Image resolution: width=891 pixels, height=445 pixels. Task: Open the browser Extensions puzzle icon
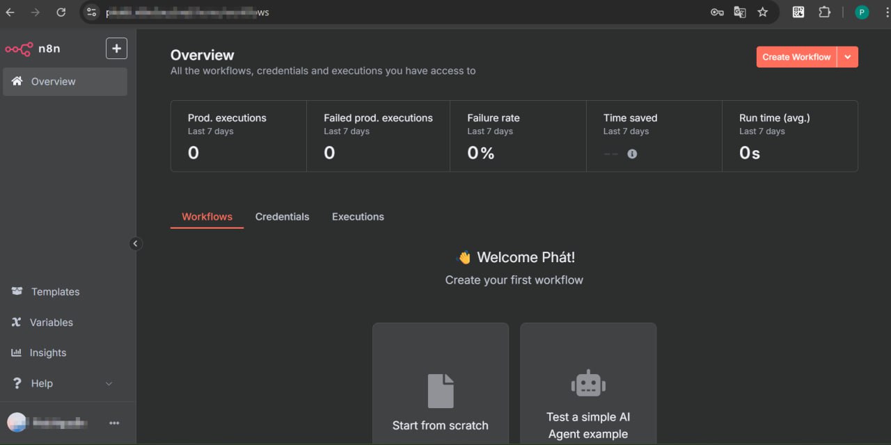point(824,13)
